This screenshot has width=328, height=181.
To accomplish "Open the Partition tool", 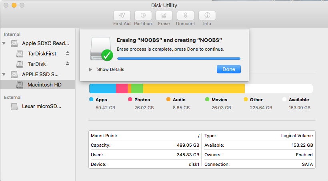I will [x=143, y=16].
